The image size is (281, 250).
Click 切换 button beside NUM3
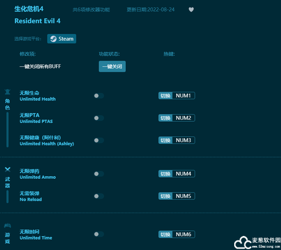(x=165, y=140)
